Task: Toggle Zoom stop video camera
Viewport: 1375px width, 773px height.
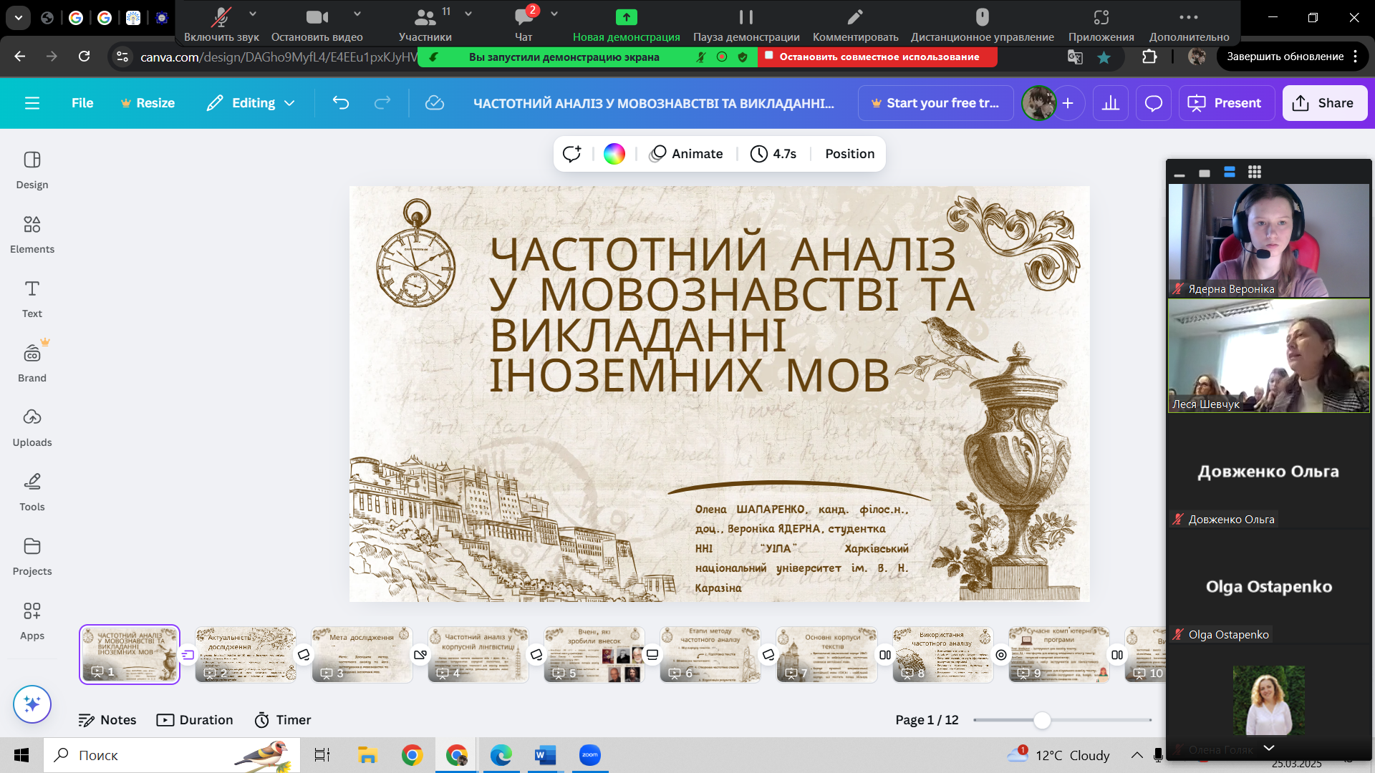Action: tap(317, 24)
